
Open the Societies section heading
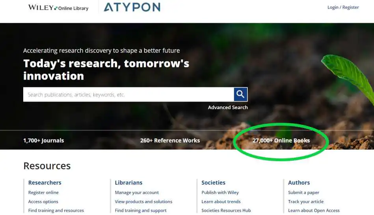[213, 183]
